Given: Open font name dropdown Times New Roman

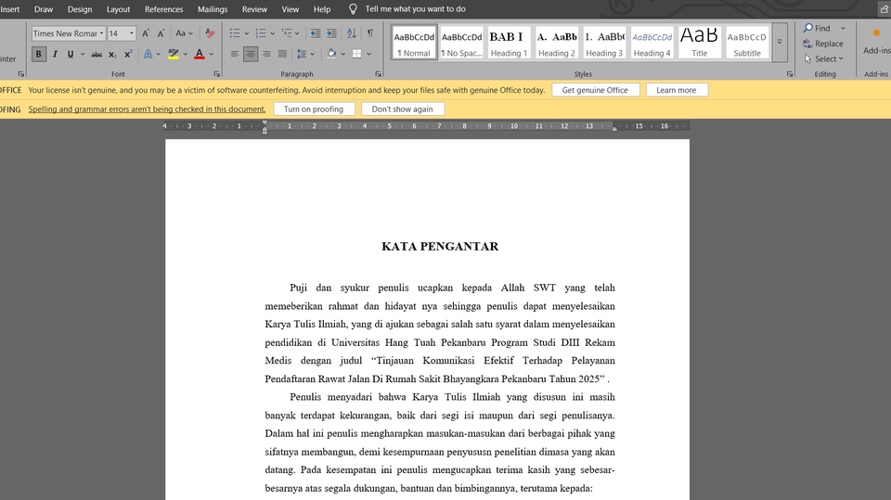Looking at the screenshot, I should pos(102,33).
